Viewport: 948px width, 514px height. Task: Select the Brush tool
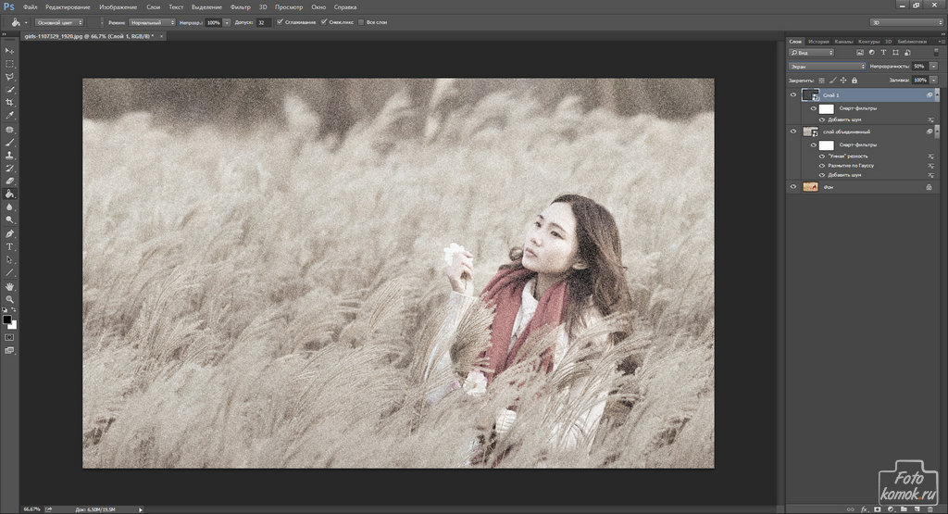(x=9, y=143)
